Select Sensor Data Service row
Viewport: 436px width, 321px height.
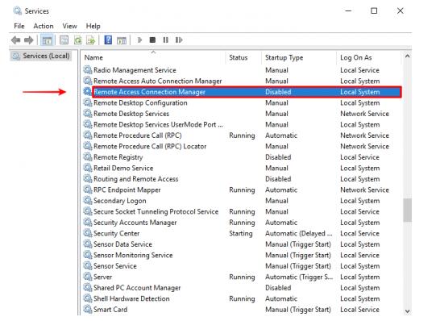[243, 244]
